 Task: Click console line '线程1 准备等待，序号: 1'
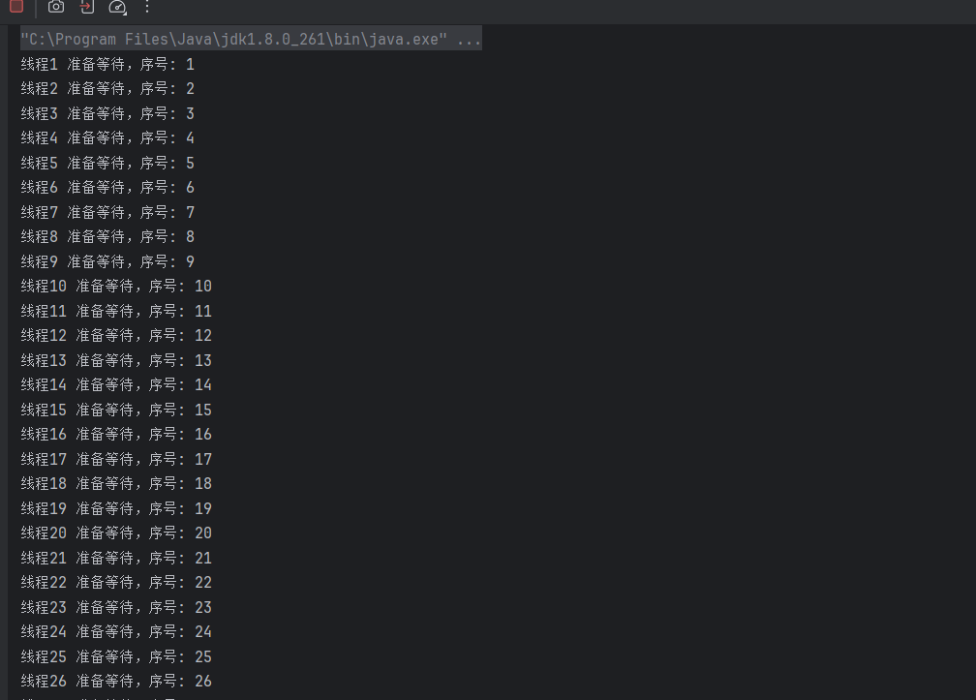107,64
